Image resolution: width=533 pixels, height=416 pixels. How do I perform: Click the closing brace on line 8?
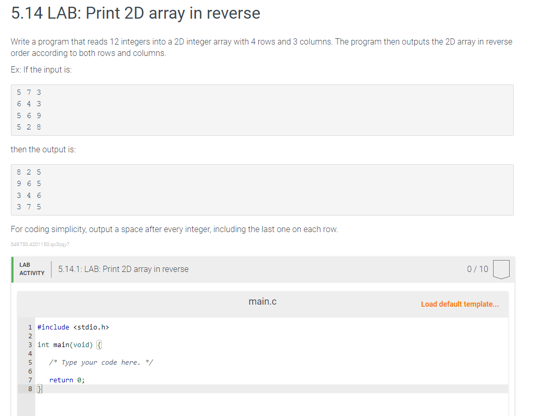40,389
